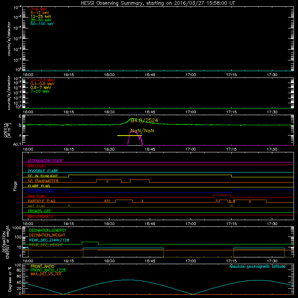Click the HESSI Observing Summary title text
298x298 pixels.
(158, 3)
